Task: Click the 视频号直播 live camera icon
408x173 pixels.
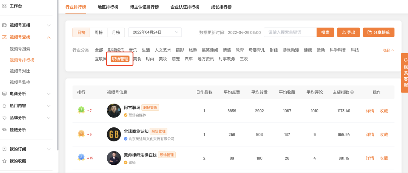Action: click(x=5, y=25)
